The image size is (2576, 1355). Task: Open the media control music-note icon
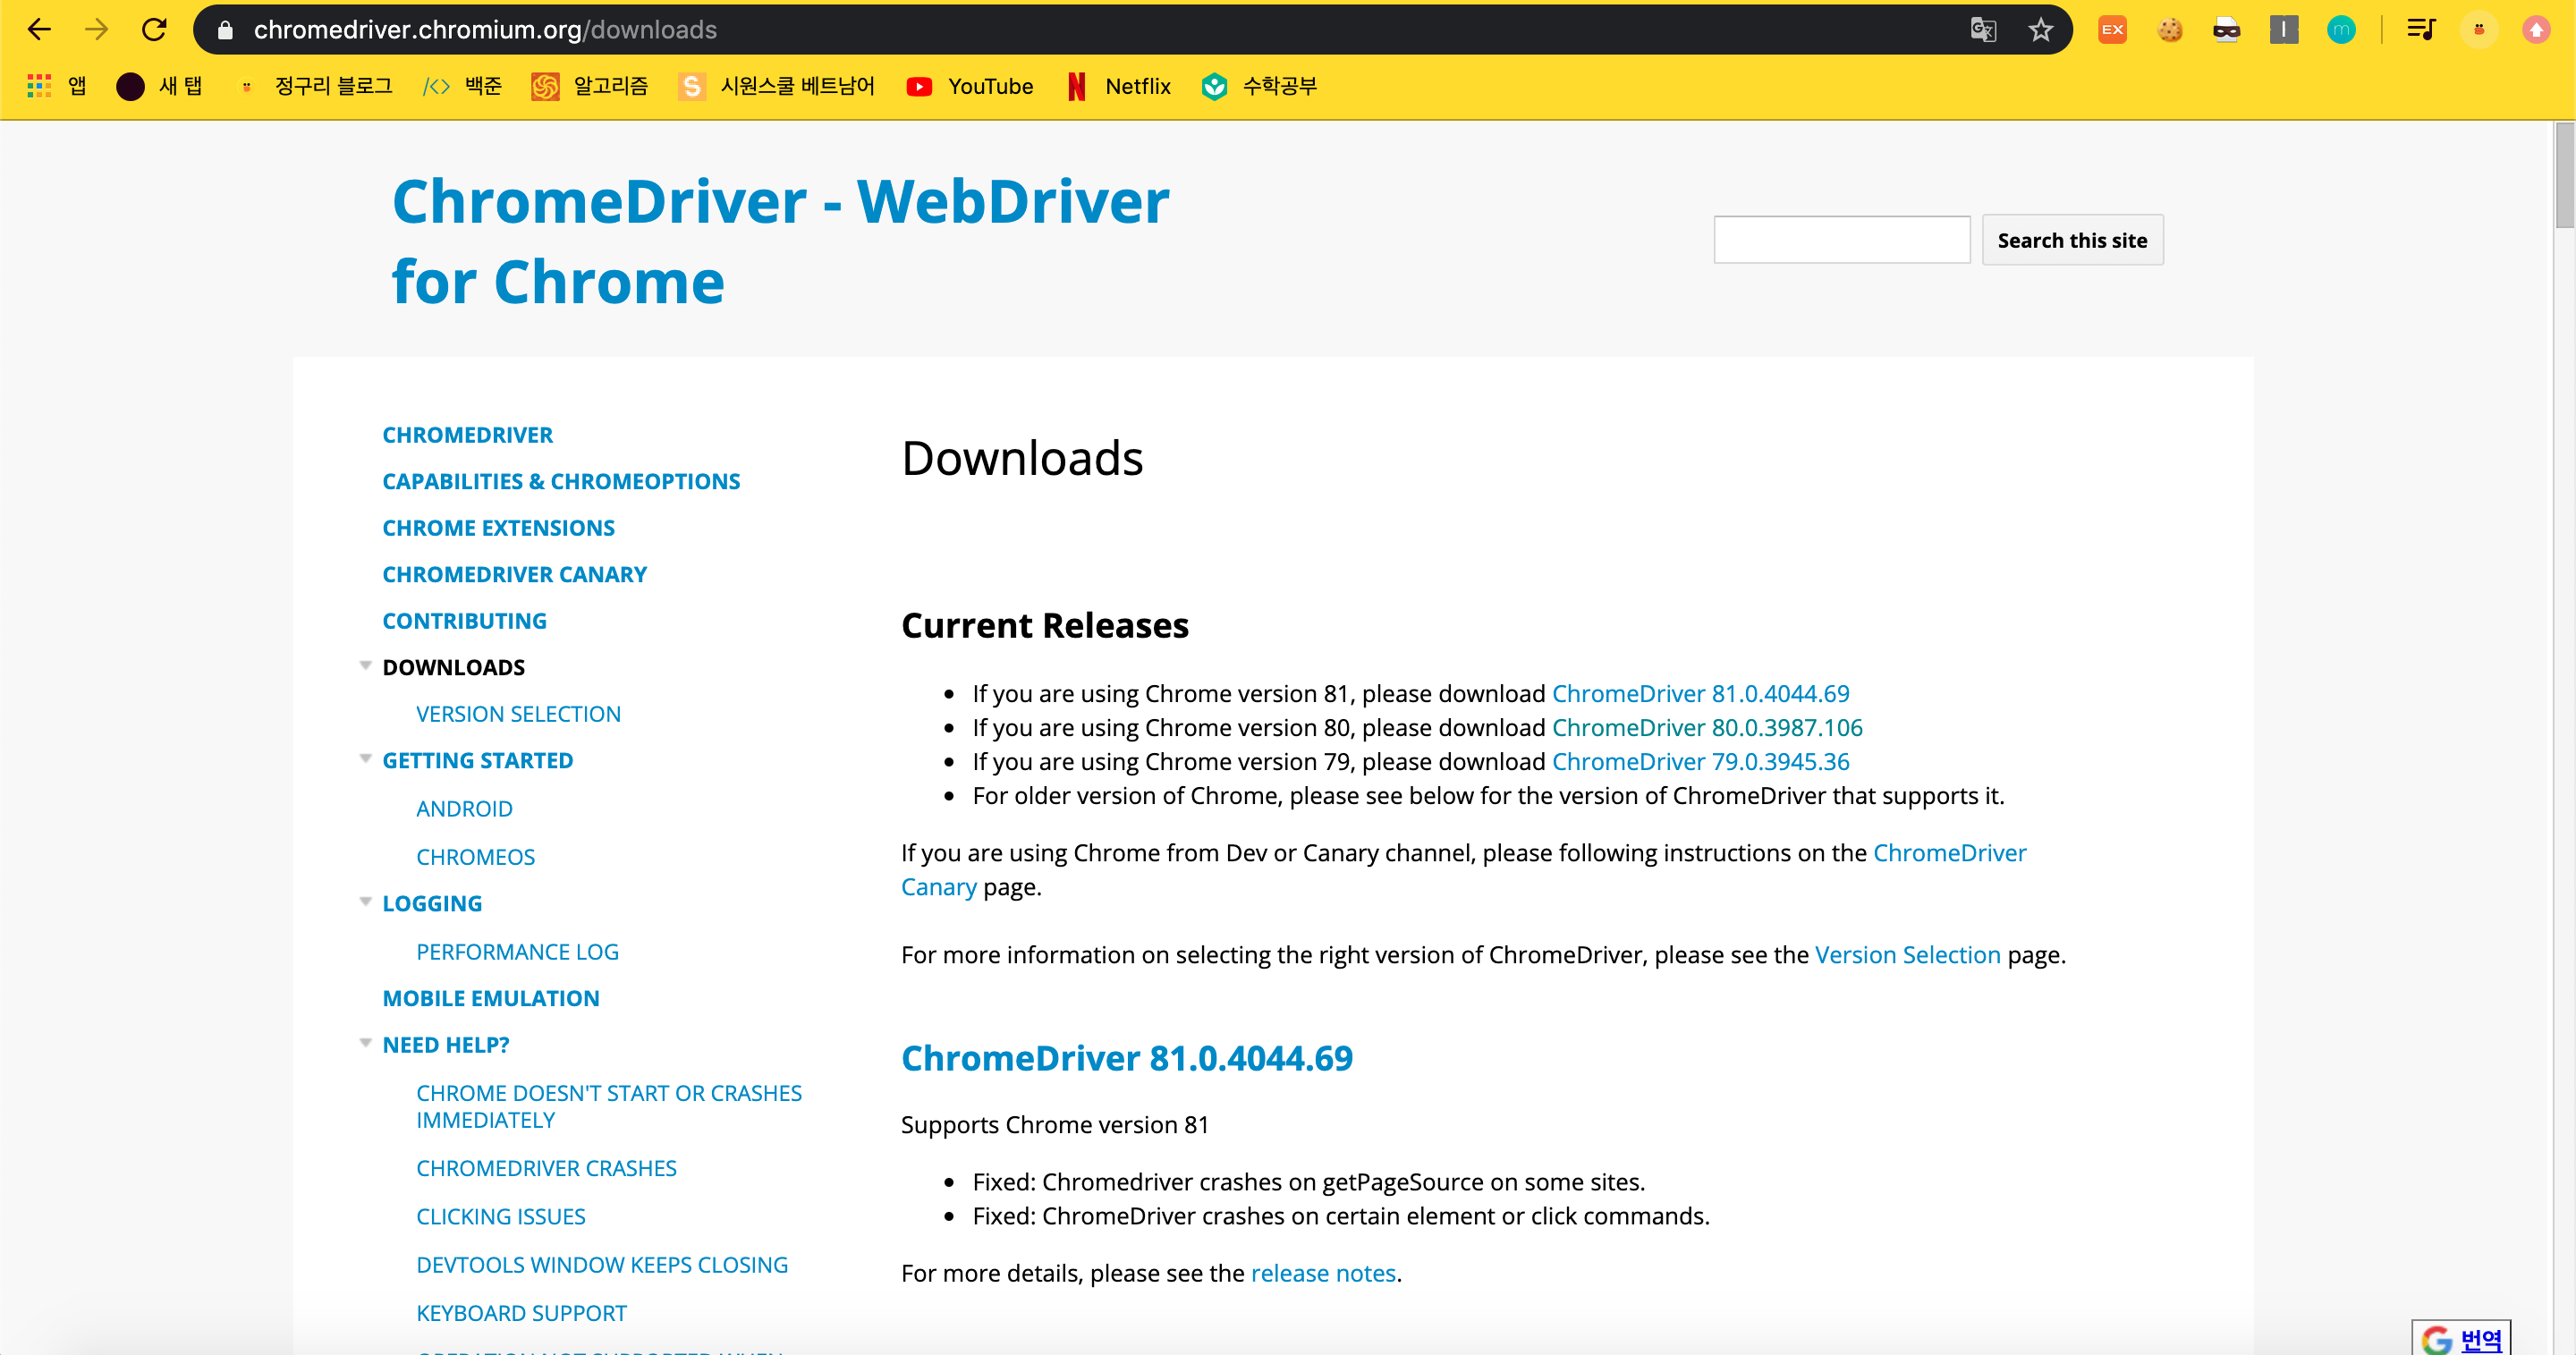pos(2420,30)
